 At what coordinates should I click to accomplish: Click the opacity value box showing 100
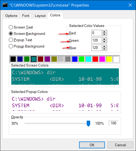pyautogui.click(x=113, y=123)
